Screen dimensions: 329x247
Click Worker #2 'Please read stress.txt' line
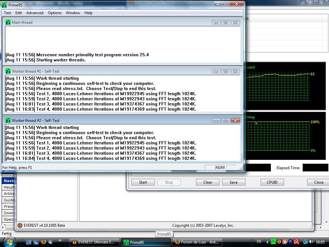coord(81,138)
